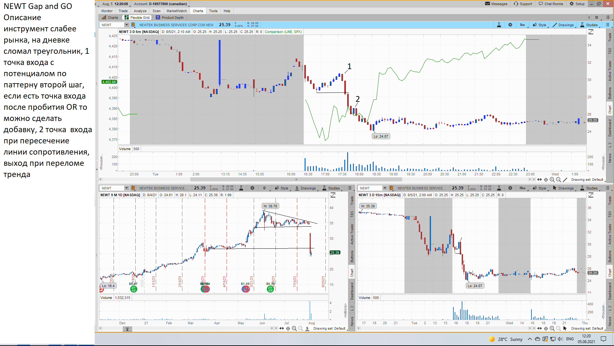
Task: Click the crosshair icon below the top chart
Action: point(546,180)
